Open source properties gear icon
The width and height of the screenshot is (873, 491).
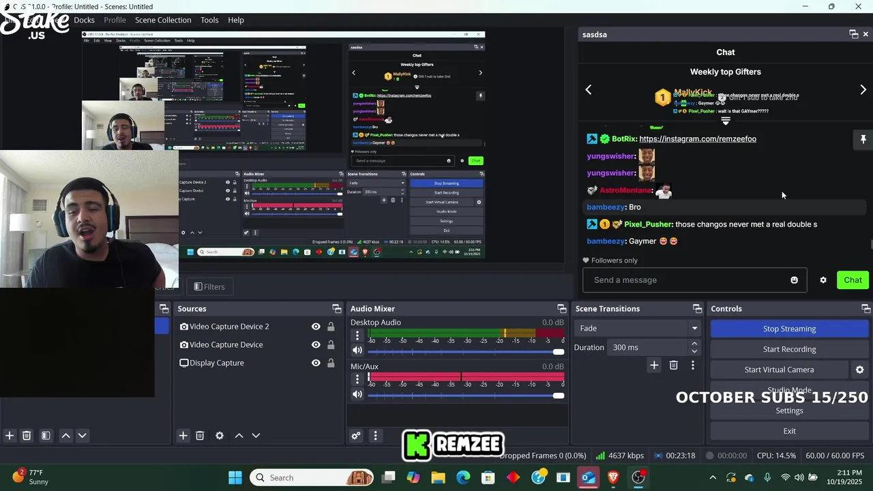[220, 436]
